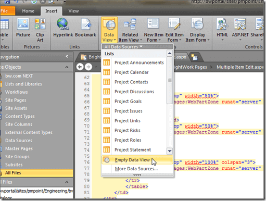The height and width of the screenshot is (201, 266).
Task: Collapse the Navigation pane chevron
Action: [67, 56]
